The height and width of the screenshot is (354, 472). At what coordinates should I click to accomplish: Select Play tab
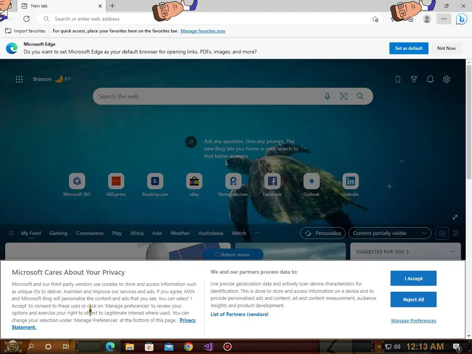pyautogui.click(x=117, y=233)
